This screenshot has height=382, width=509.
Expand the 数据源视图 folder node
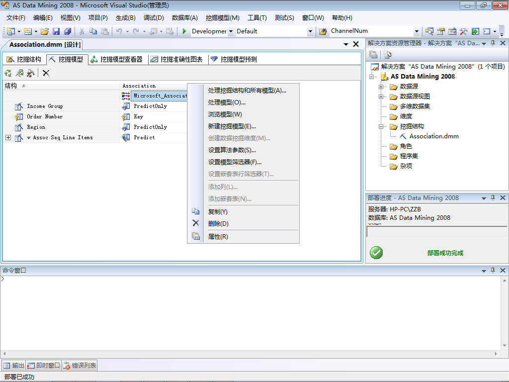click(381, 97)
